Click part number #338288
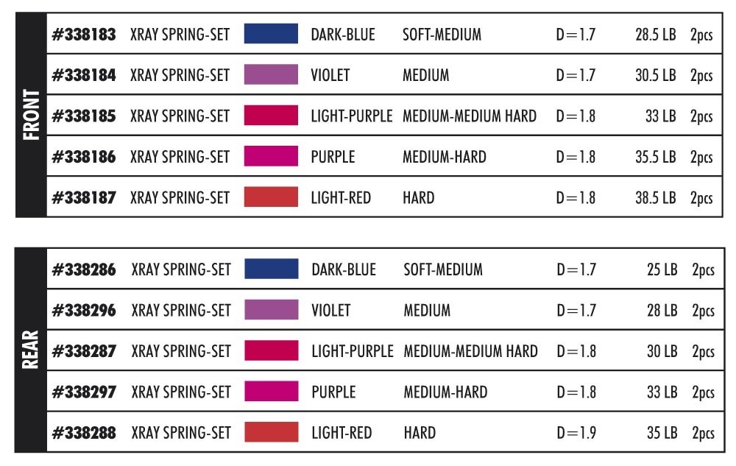 pos(84,433)
